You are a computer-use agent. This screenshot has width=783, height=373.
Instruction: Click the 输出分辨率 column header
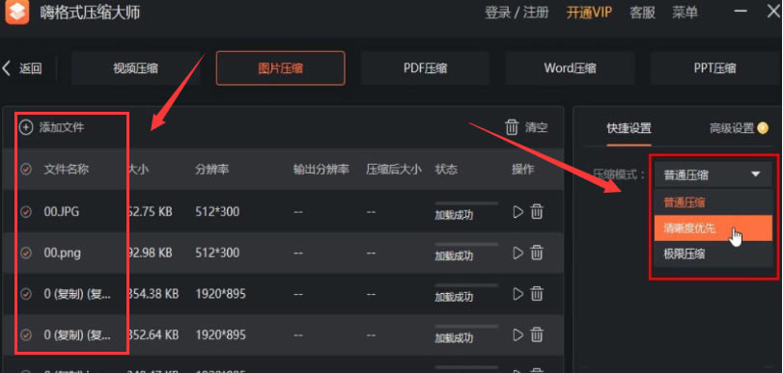click(x=322, y=170)
